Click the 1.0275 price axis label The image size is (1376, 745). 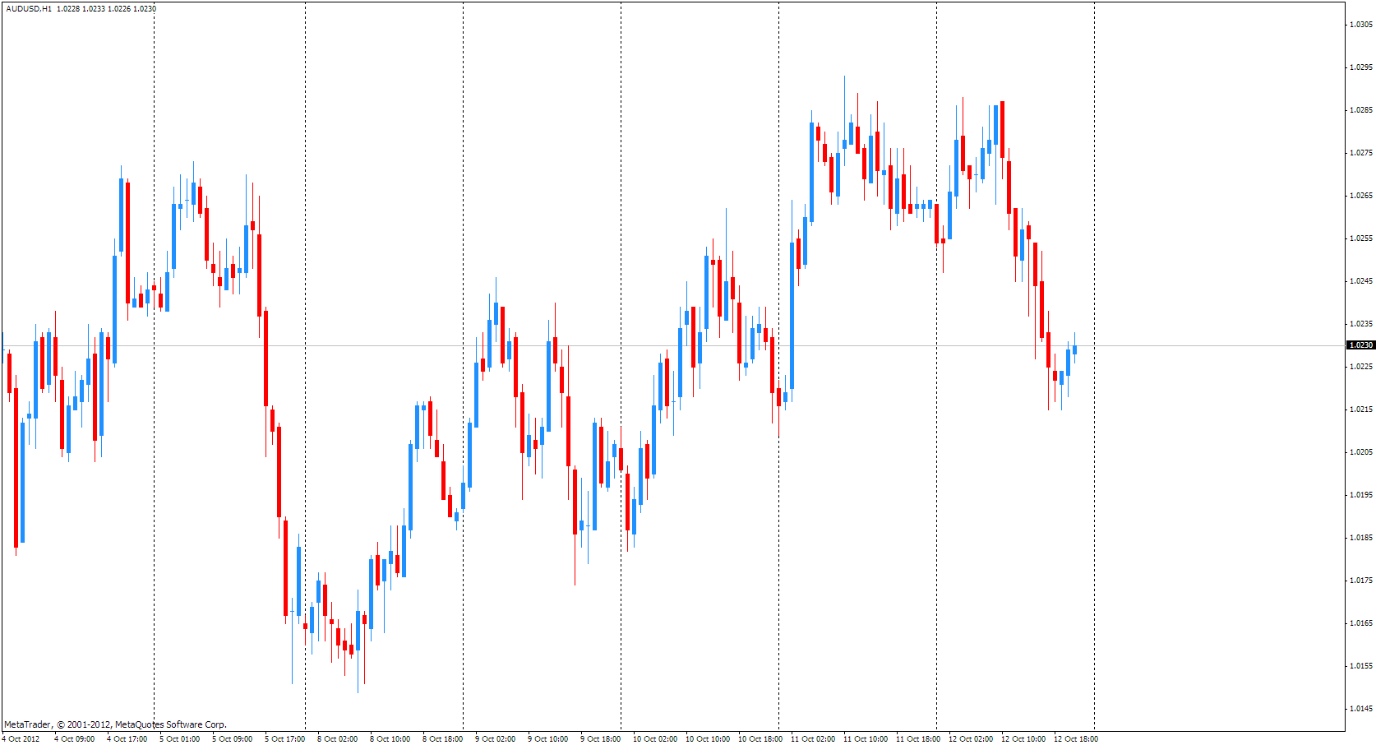(1361, 153)
